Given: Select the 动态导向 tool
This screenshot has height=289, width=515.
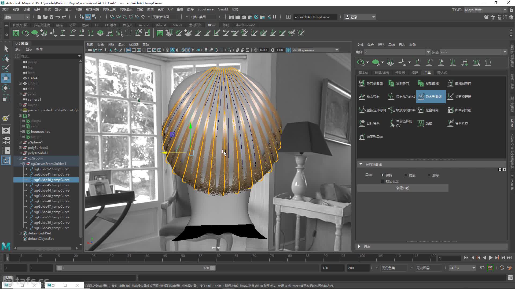Looking at the screenshot, I should [369, 97].
